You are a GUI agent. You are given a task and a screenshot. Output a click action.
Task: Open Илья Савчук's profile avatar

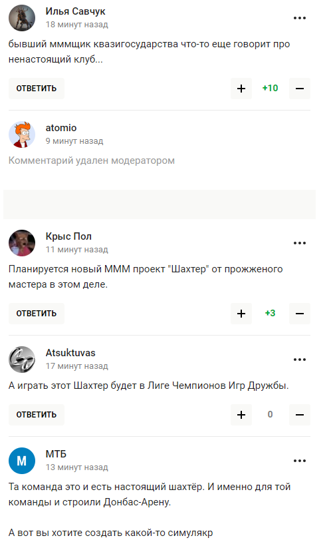point(22,18)
